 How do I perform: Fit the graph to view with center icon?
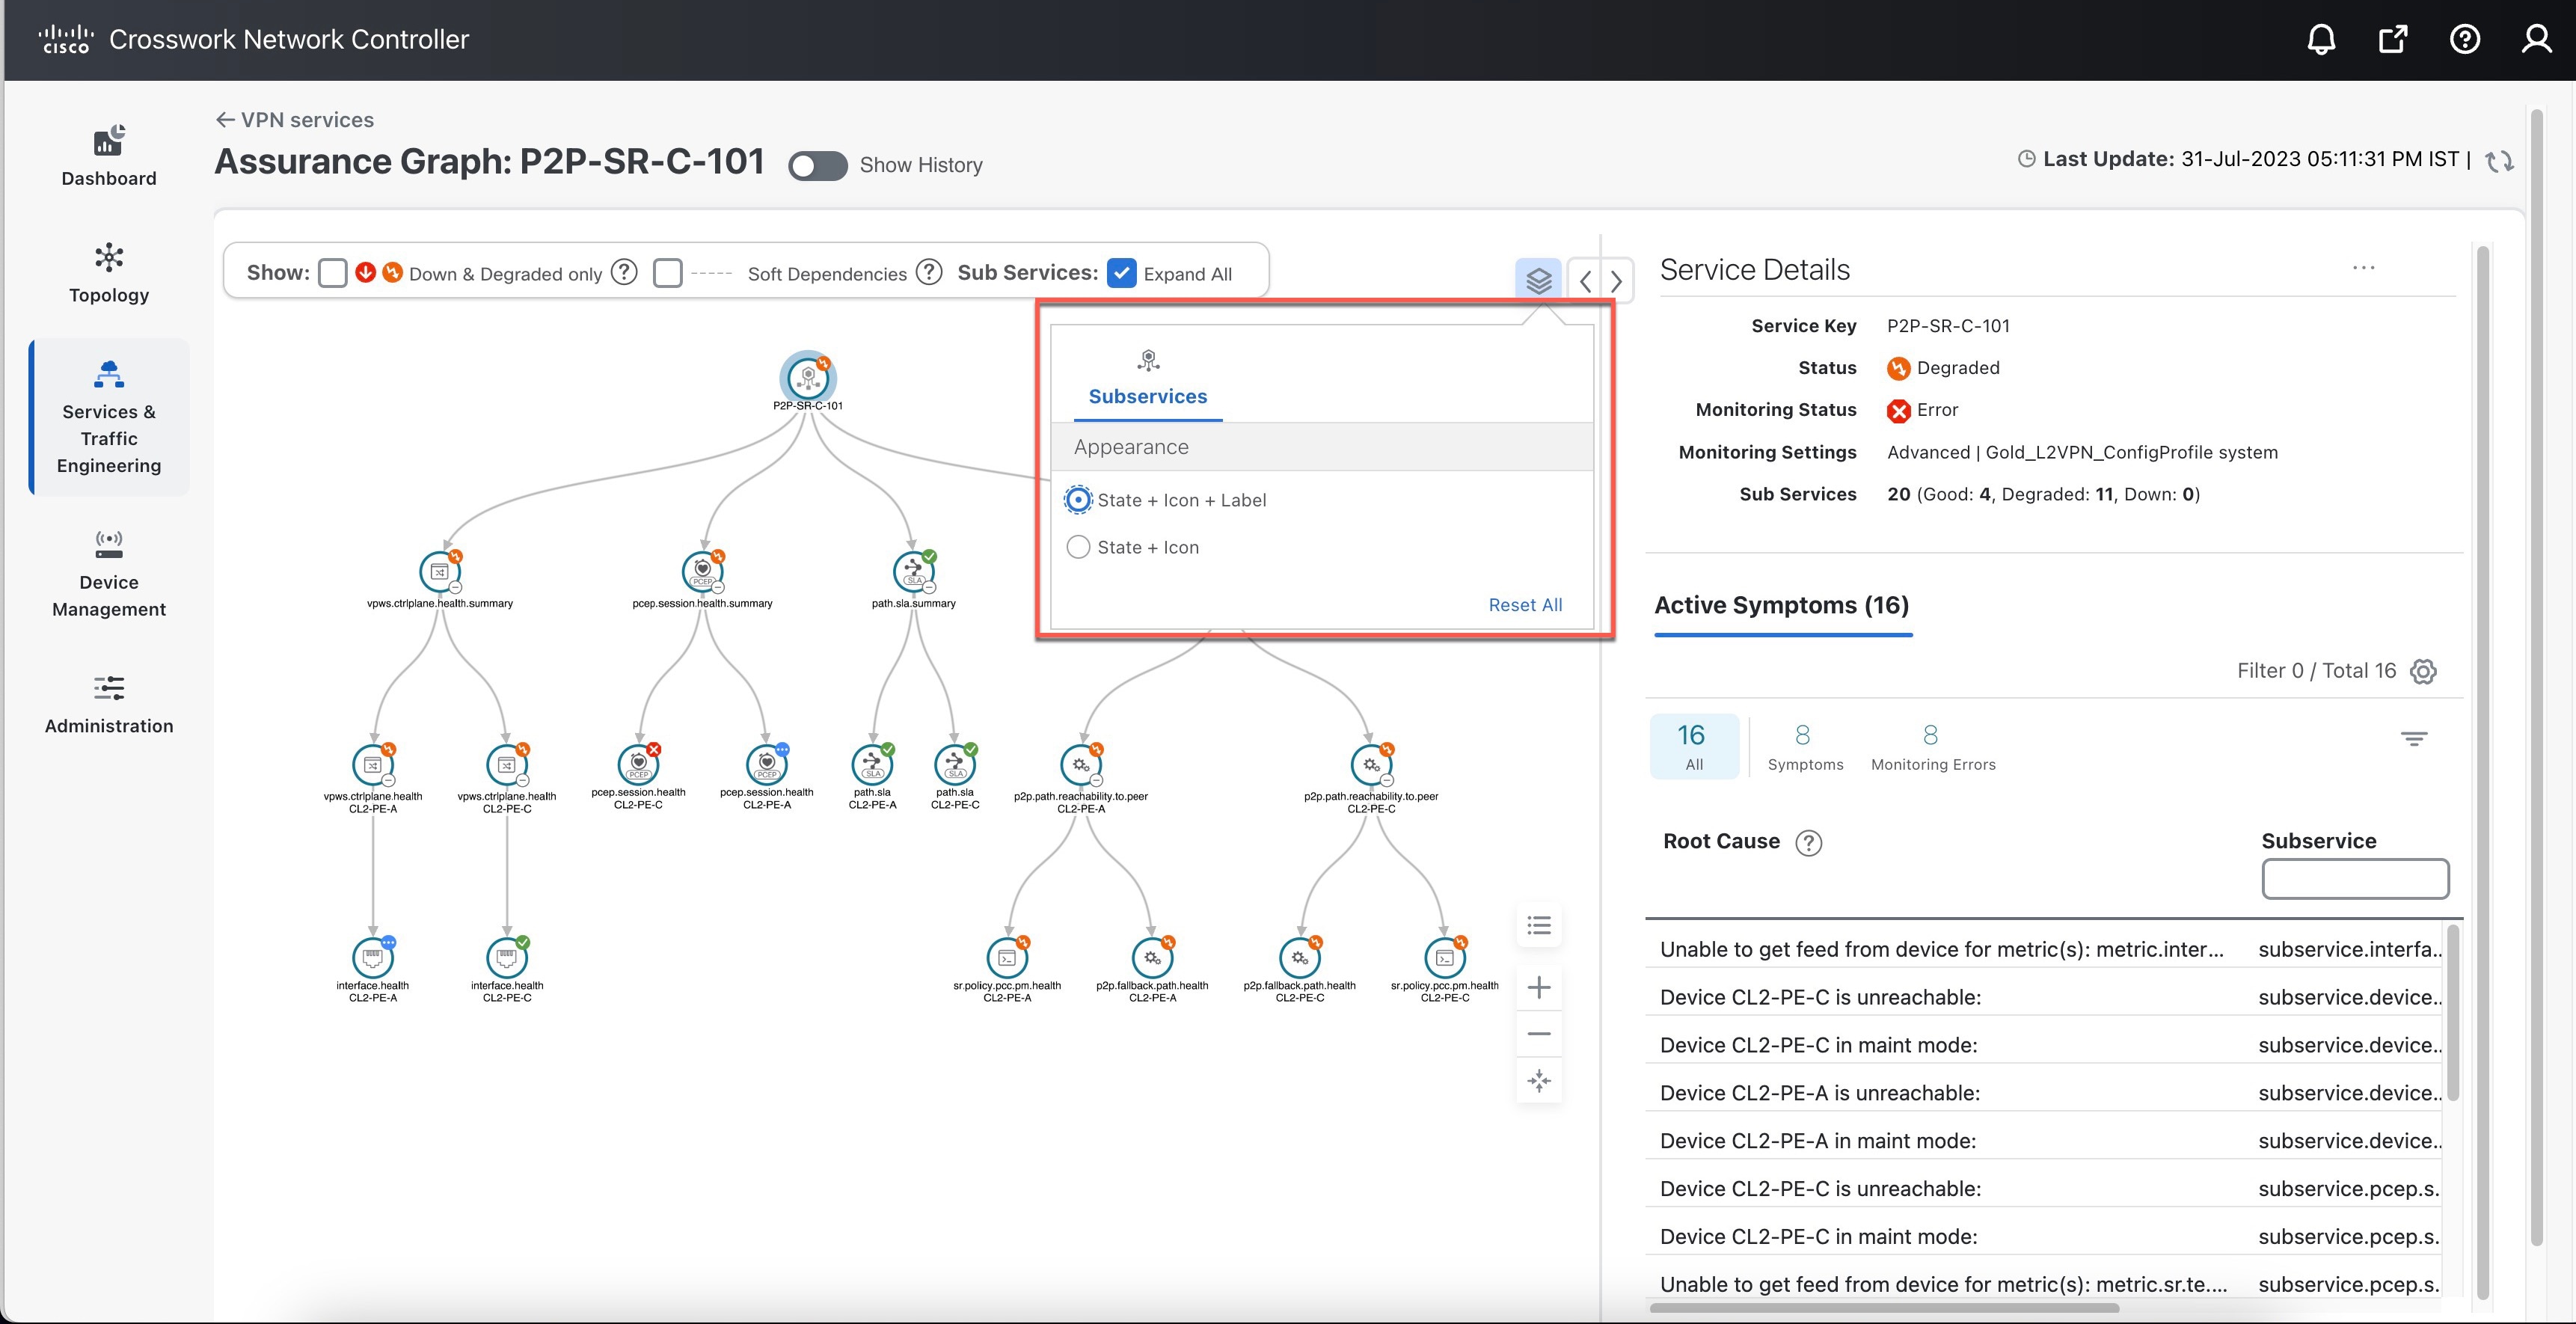tap(1539, 1081)
